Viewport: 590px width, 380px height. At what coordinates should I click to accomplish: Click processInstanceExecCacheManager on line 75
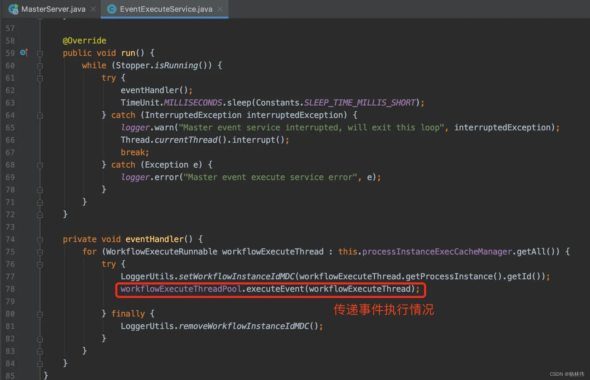pos(437,252)
